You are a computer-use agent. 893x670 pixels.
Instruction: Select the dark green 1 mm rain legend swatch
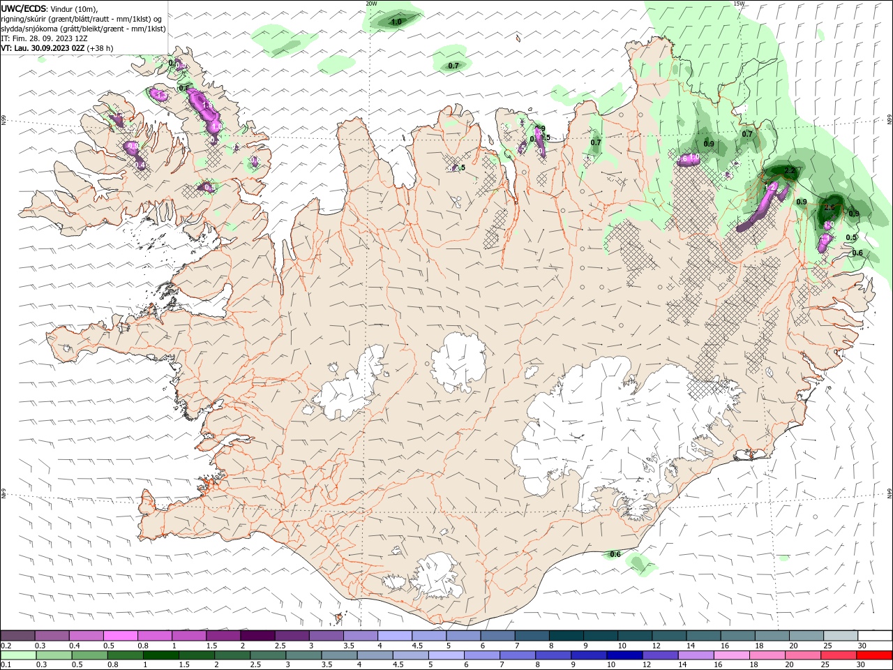click(x=160, y=655)
